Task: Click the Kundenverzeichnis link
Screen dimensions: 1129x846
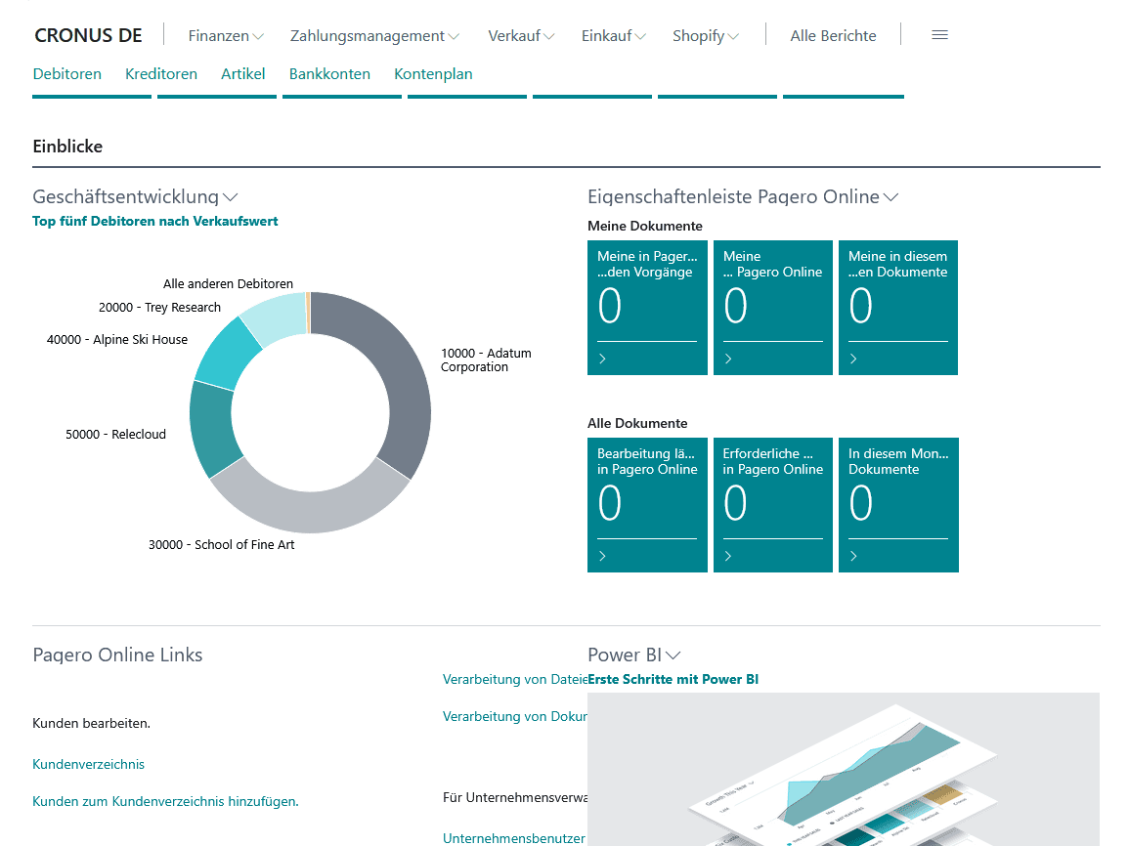Action: click(89, 764)
